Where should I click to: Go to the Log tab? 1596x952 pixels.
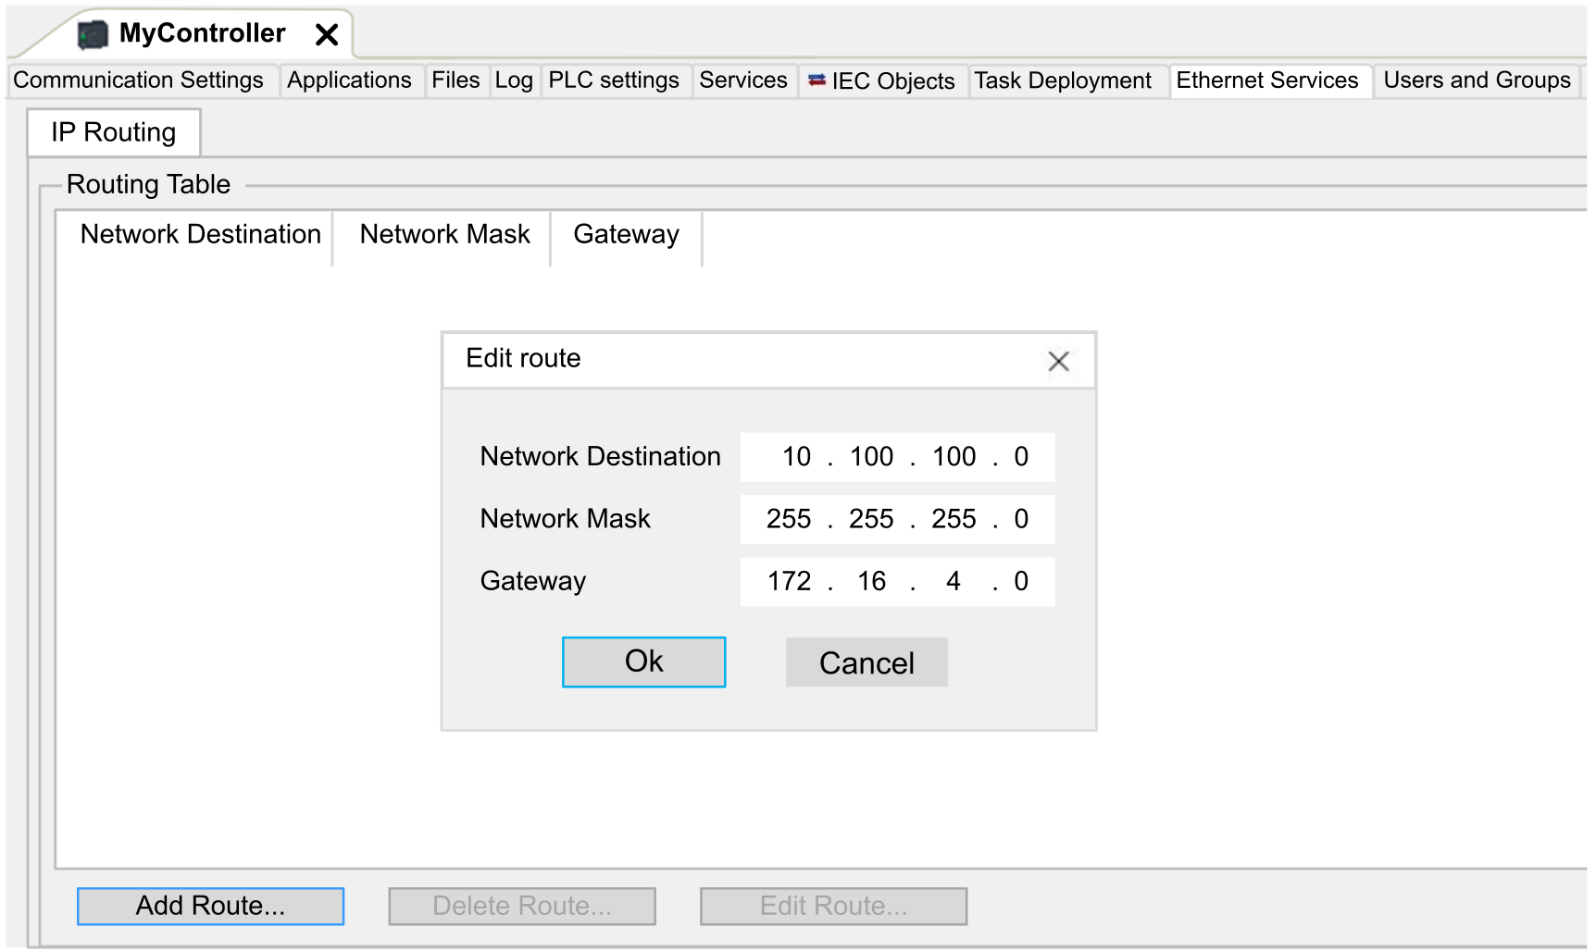pos(514,80)
